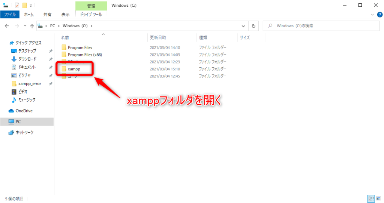Open ピクチャ in quick access
Image resolution: width=384 pixels, height=203 pixels.
[x=24, y=76]
